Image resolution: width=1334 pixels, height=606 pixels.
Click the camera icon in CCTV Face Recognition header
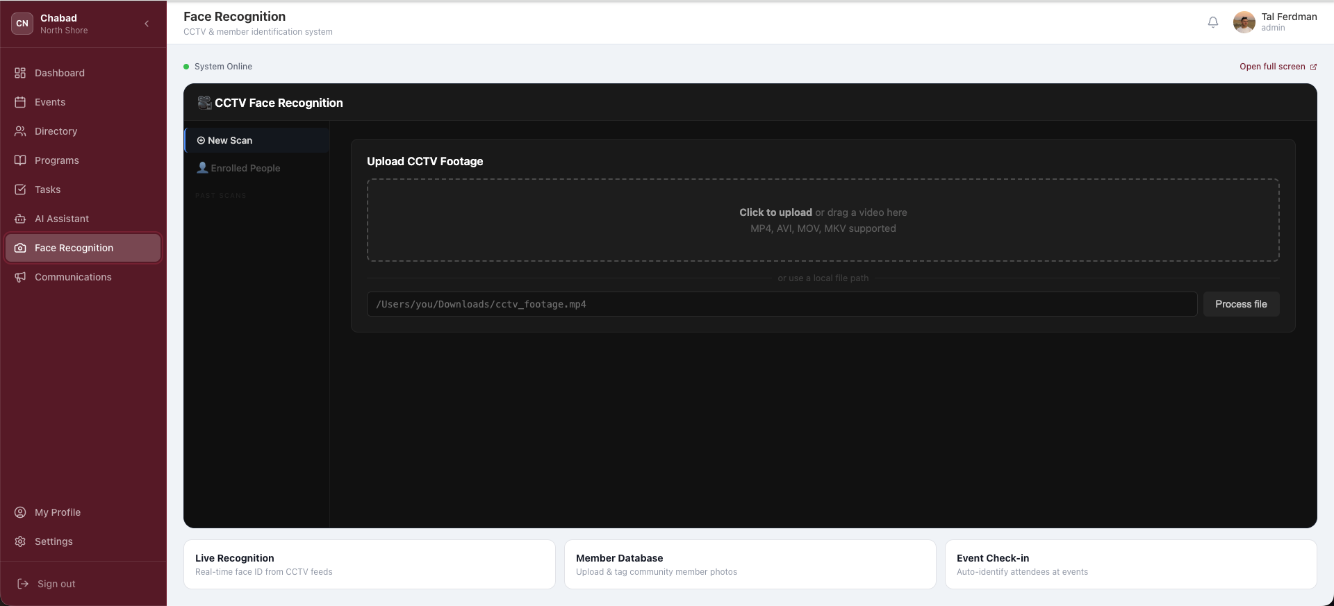204,103
